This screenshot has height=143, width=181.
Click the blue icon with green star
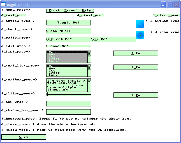pos(140,35)
